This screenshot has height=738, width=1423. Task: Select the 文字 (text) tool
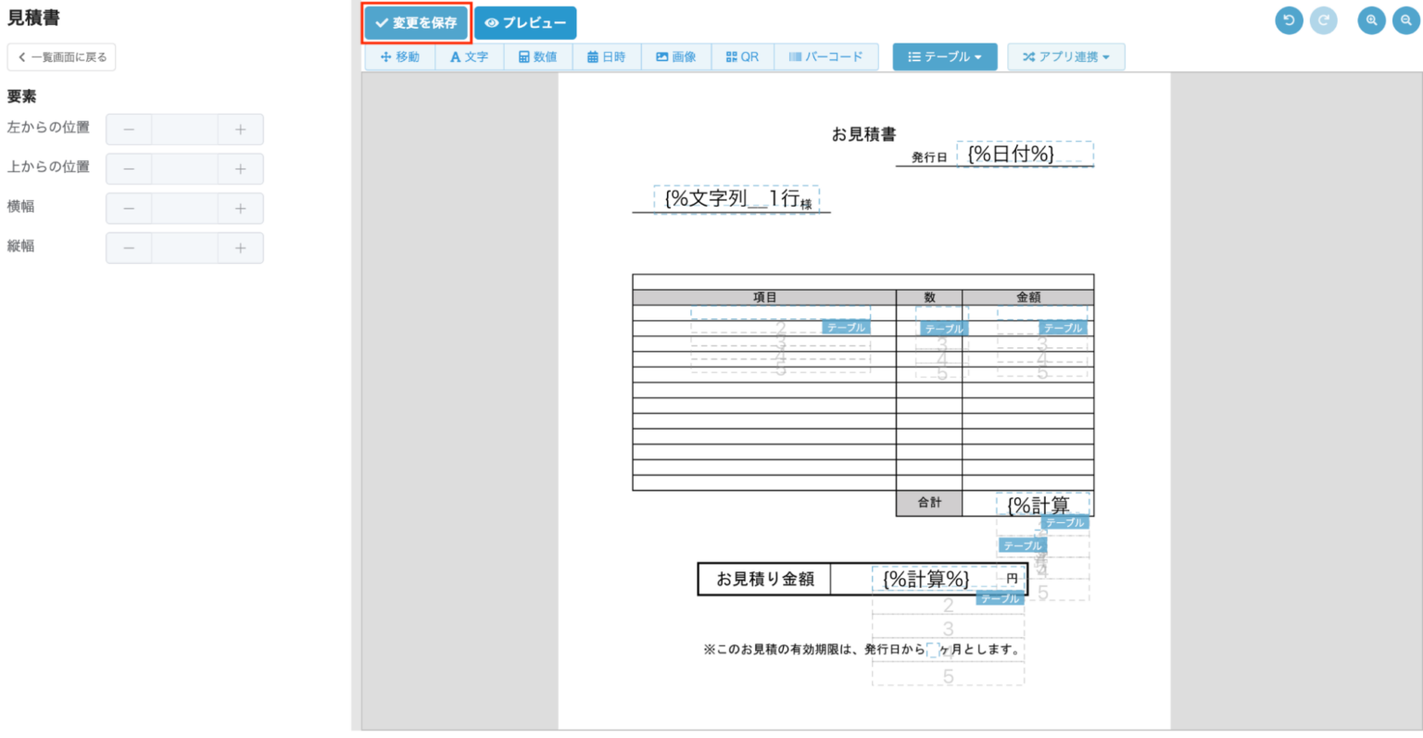click(469, 56)
